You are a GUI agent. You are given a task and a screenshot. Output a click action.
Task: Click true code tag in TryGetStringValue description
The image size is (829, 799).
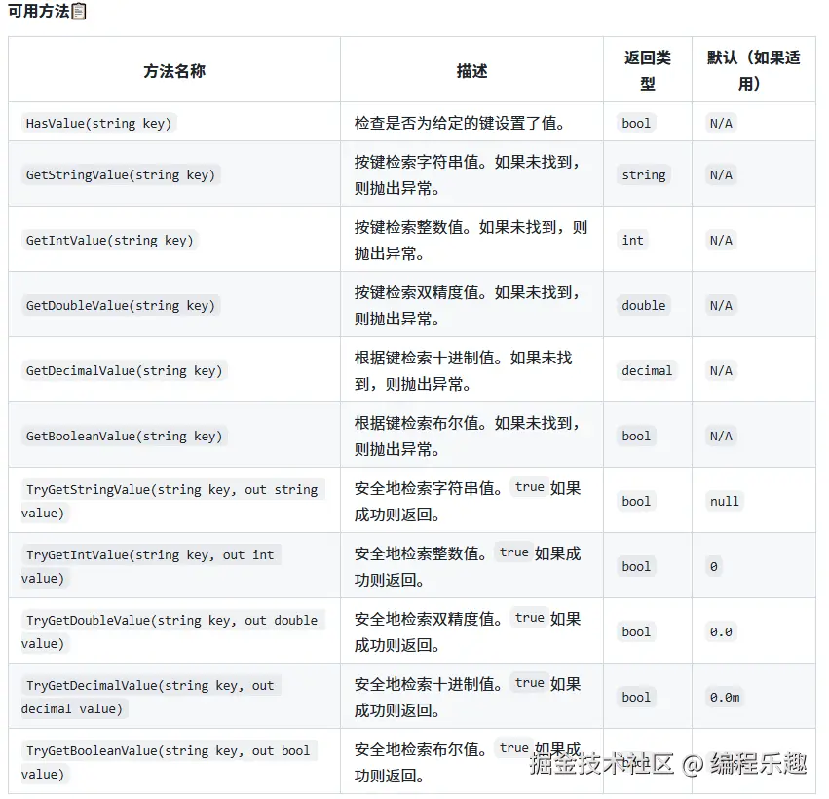(x=529, y=487)
